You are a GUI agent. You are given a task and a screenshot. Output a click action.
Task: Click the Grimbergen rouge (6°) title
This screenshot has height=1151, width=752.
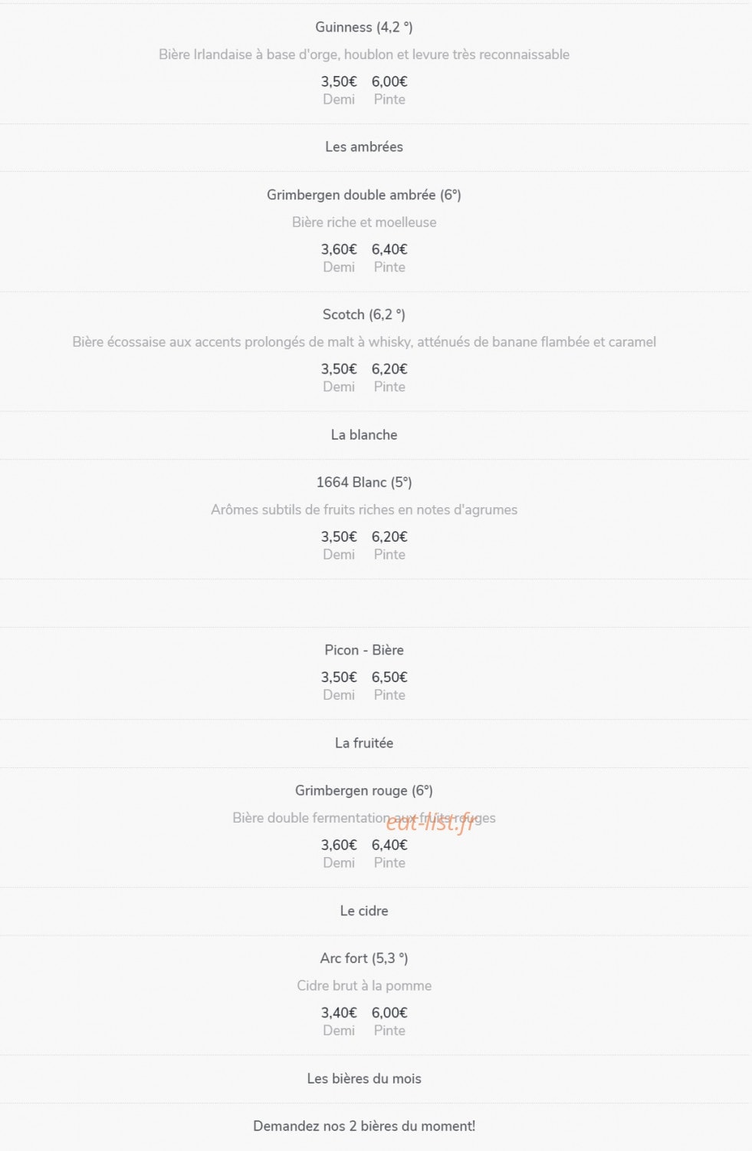364,791
